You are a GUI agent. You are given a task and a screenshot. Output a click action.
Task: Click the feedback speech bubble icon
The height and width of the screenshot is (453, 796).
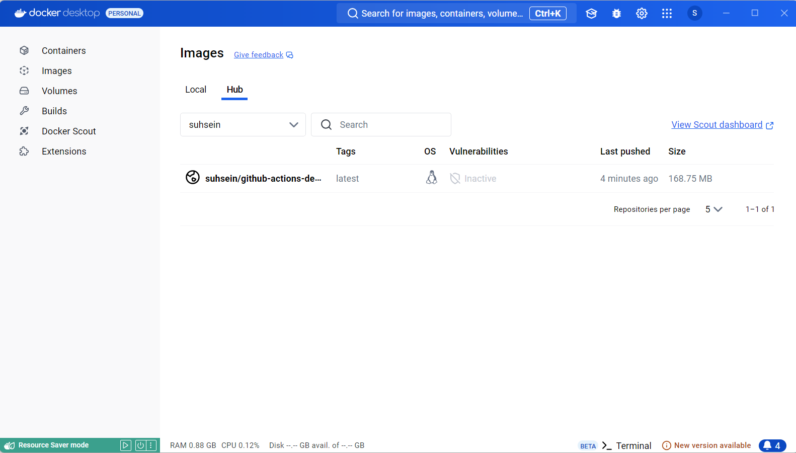pos(290,55)
